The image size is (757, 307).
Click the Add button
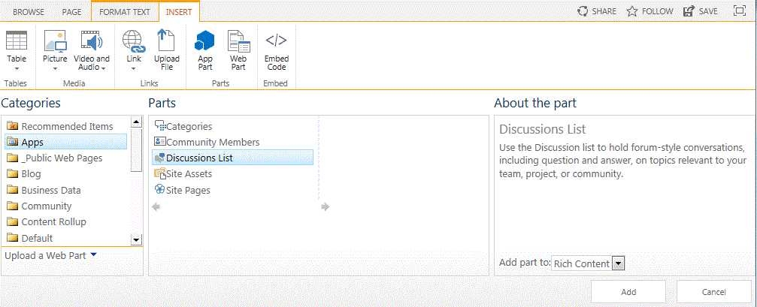(628, 292)
